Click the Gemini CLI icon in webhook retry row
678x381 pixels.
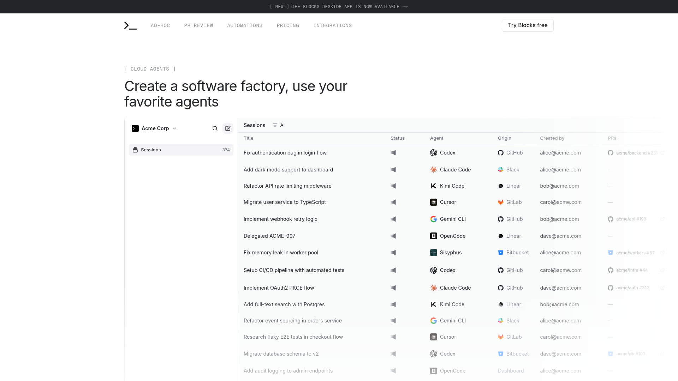pyautogui.click(x=434, y=219)
